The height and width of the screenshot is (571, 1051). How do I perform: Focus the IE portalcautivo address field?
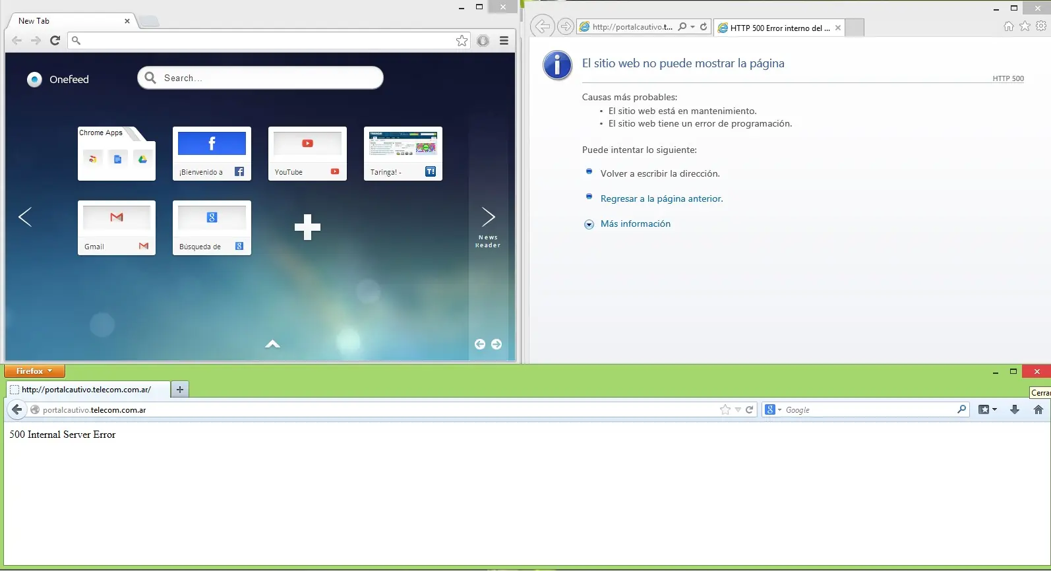point(632,27)
